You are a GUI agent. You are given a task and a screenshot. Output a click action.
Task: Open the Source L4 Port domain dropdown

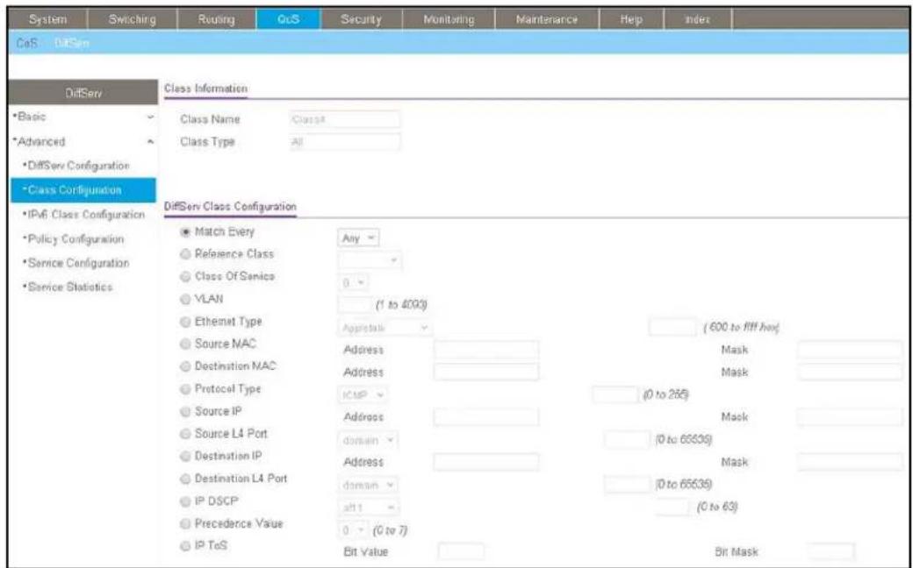[x=368, y=441]
